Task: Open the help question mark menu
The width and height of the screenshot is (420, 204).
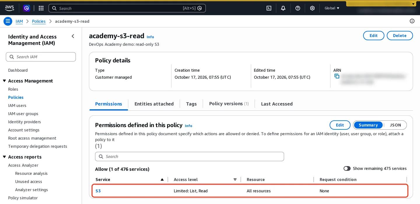Action: pyautogui.click(x=298, y=8)
